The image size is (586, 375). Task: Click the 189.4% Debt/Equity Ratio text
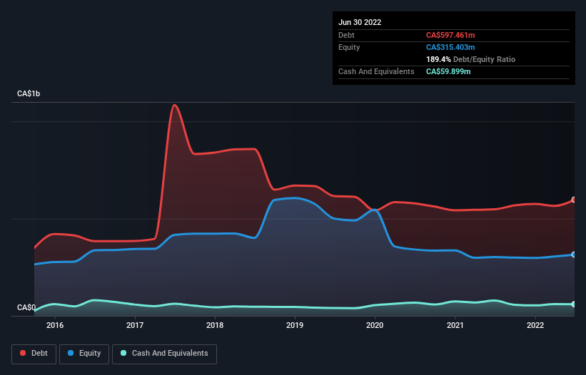tap(470, 59)
